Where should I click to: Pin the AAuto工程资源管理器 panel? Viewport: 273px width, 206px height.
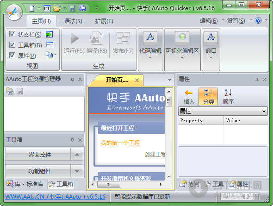[x=73, y=80]
